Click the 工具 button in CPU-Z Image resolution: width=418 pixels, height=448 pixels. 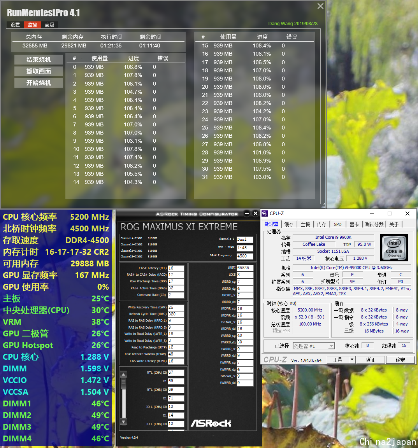(x=337, y=360)
